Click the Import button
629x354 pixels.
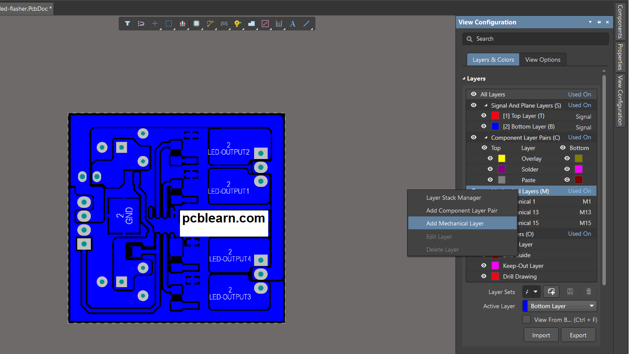541,335
